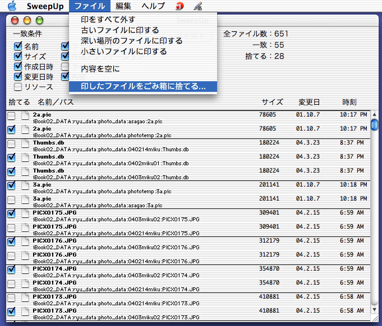
Task: Open the Apple menu
Action: tap(12, 6)
